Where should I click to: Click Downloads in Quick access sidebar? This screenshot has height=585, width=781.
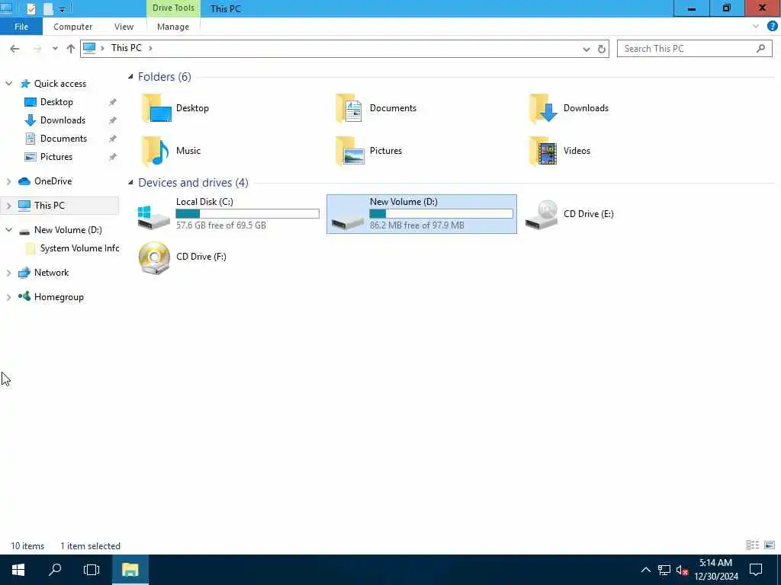coord(63,120)
